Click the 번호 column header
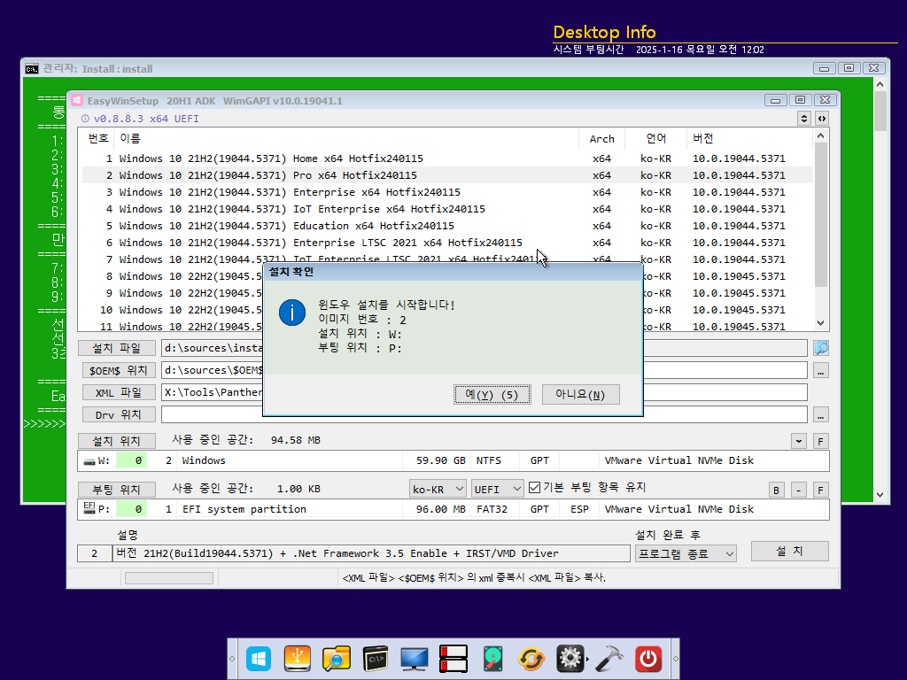Image resolution: width=907 pixels, height=680 pixels. (x=97, y=139)
